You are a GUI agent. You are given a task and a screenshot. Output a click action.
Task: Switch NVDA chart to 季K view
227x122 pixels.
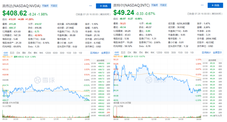(36, 53)
